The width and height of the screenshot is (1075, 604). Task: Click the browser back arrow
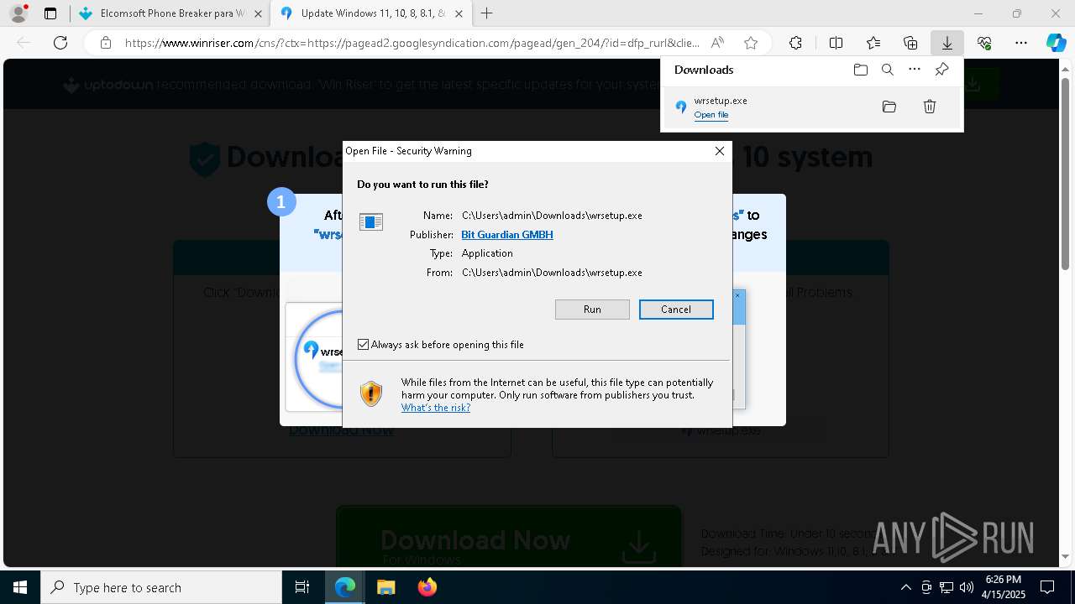point(24,43)
